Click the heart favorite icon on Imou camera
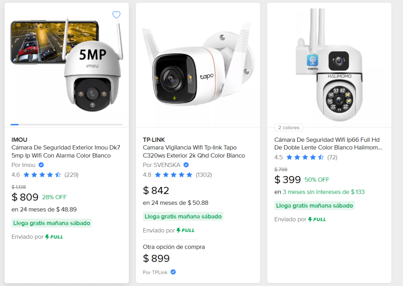Viewport: 403px width, 286px height. pos(116,15)
